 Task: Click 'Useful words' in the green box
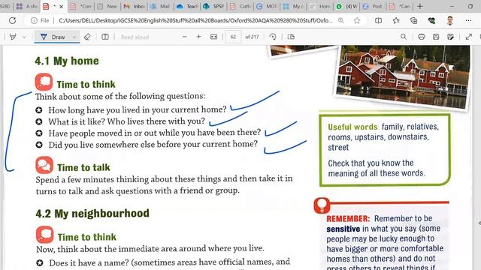352,127
